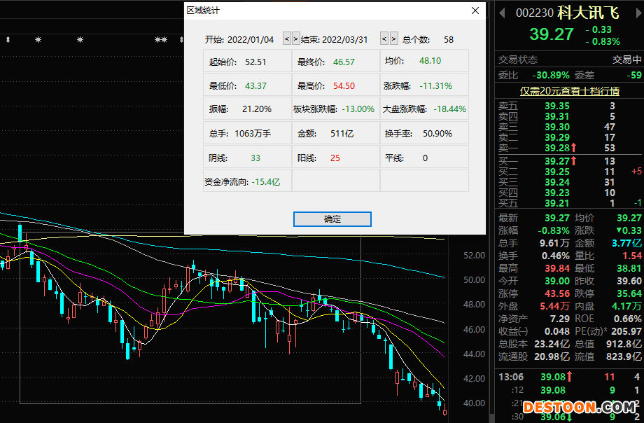Step the 开始 date forward one day
644x423 pixels.
[295, 39]
